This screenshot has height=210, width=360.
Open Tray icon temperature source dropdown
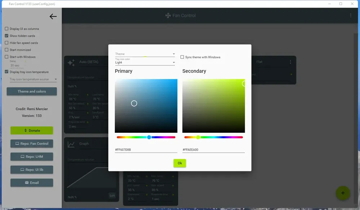pyautogui.click(x=33, y=79)
